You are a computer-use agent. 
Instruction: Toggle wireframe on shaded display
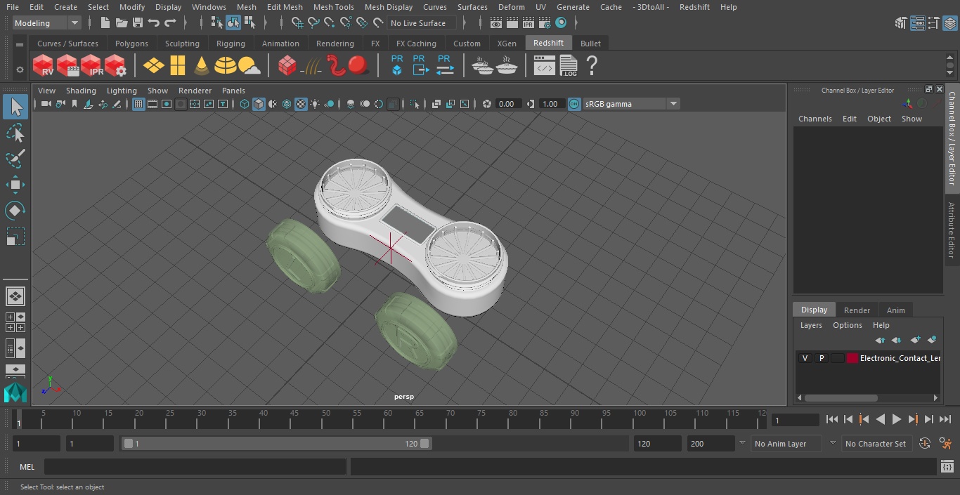287,104
